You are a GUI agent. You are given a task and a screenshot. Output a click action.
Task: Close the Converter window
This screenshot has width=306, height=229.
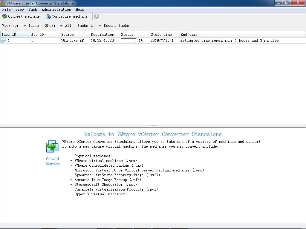[x=298, y=2]
